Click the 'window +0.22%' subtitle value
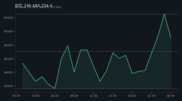The image size is (182, 101). pos(27,7)
